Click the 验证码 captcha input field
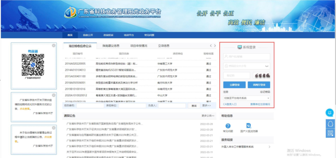Image resolution: width=336 pixels, height=158 pixels. click(237, 75)
